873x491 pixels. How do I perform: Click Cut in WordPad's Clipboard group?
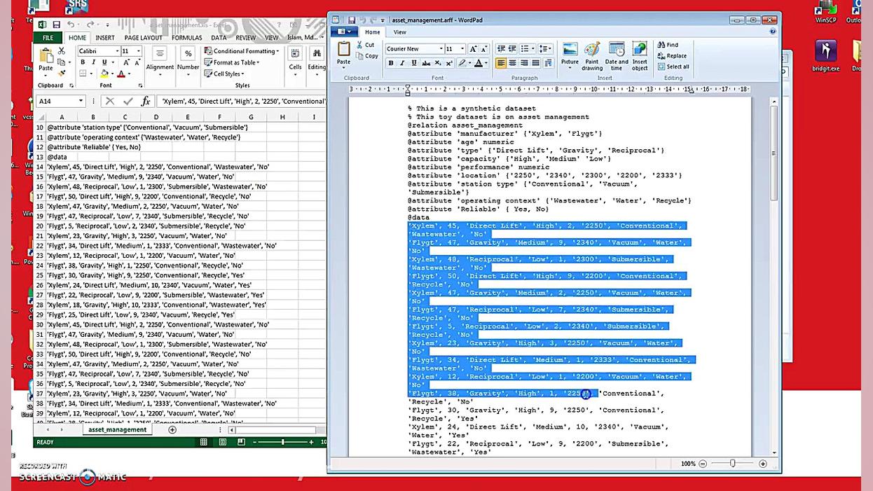pos(365,45)
